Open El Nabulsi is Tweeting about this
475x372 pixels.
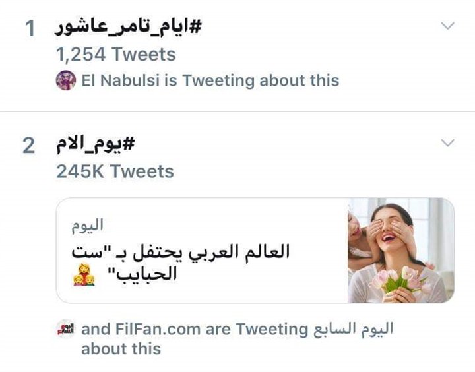[x=210, y=80]
